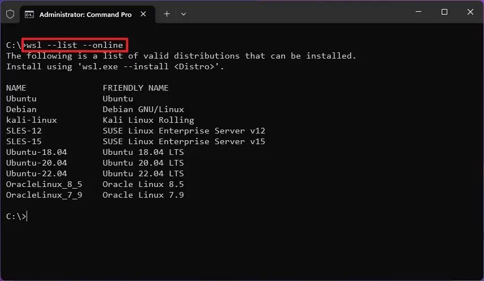Click the shield icon in title bar
This screenshot has width=484, height=281.
10,14
